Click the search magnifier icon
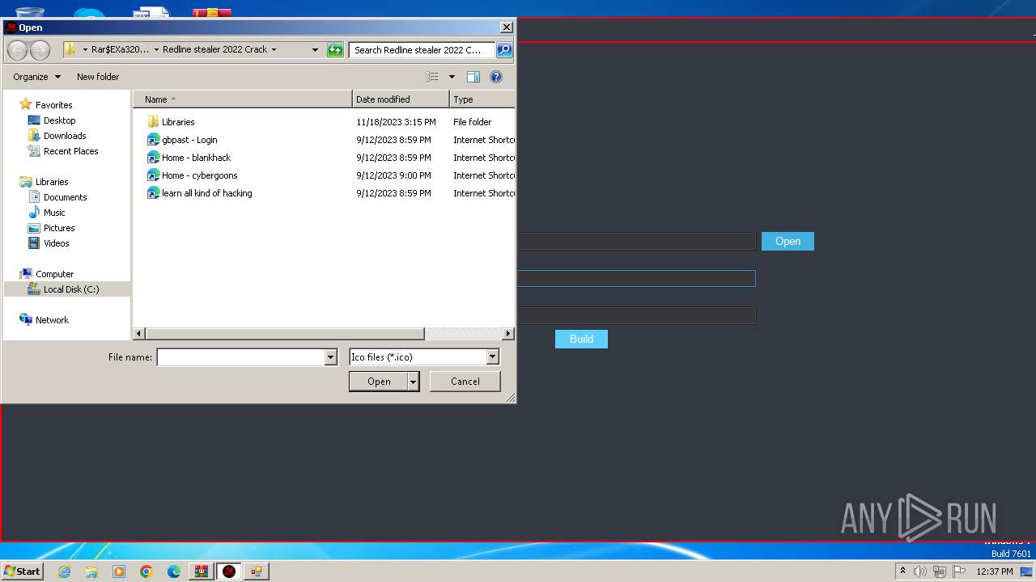The height and width of the screenshot is (582, 1036). pyautogui.click(x=503, y=50)
